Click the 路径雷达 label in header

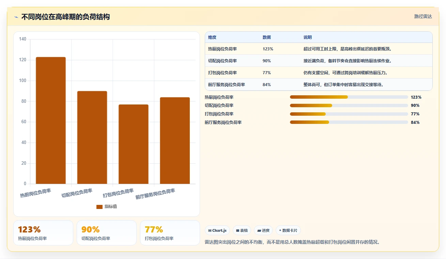423,16
